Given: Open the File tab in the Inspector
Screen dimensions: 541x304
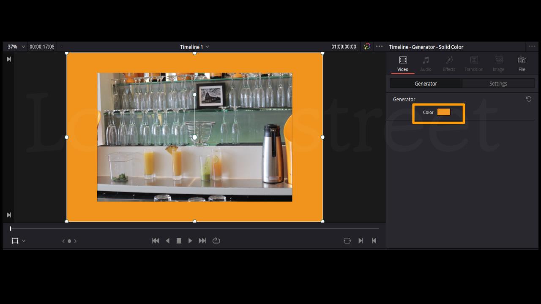Looking at the screenshot, I should tap(522, 64).
